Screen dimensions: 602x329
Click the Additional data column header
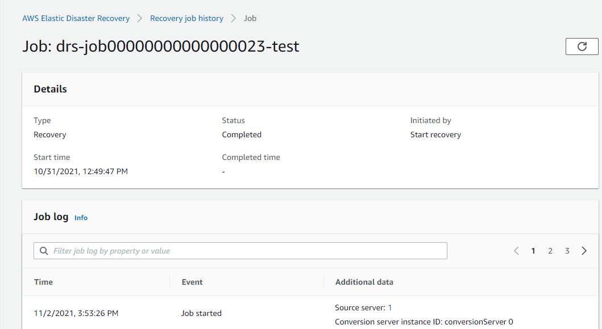(364, 282)
